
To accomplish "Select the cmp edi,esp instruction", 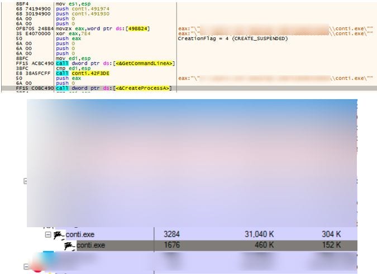I will 73,68.
